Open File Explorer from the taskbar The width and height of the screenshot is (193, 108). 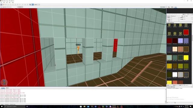click(84, 106)
